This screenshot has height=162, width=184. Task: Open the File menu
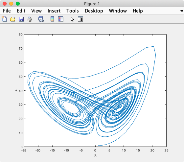(x=7, y=11)
